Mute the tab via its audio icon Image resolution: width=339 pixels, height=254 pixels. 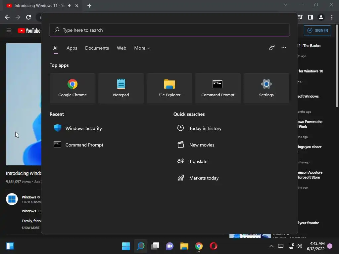[x=70, y=6]
